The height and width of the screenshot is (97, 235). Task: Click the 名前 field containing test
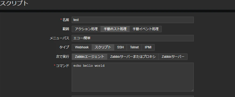click(133, 20)
